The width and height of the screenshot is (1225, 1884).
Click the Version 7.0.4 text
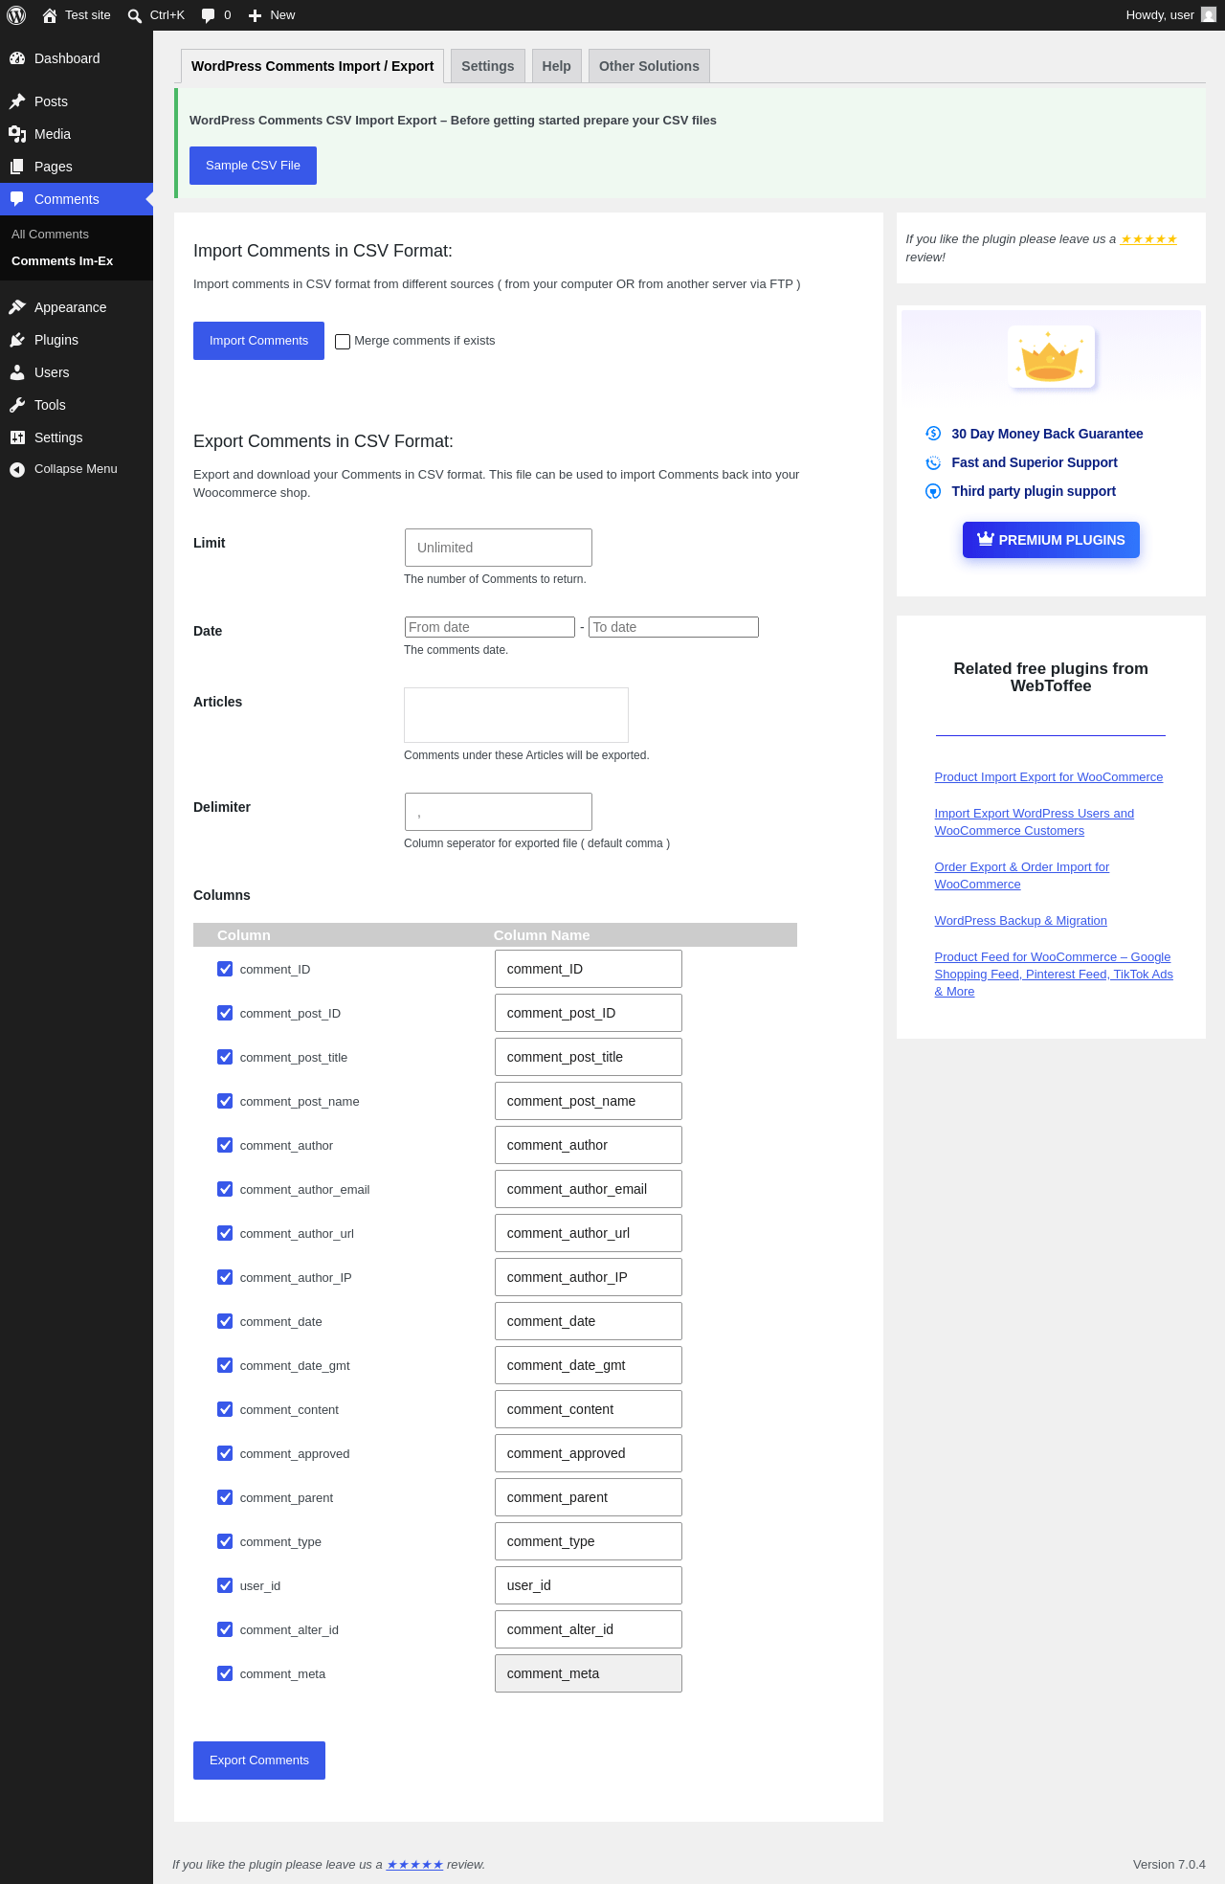tap(1169, 1865)
